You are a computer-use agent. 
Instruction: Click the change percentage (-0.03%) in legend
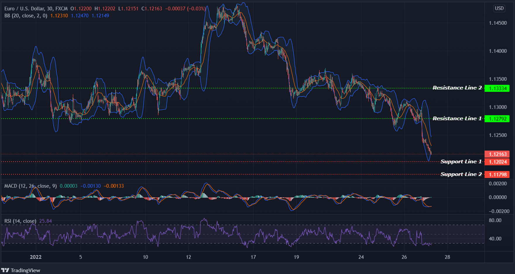point(196,8)
